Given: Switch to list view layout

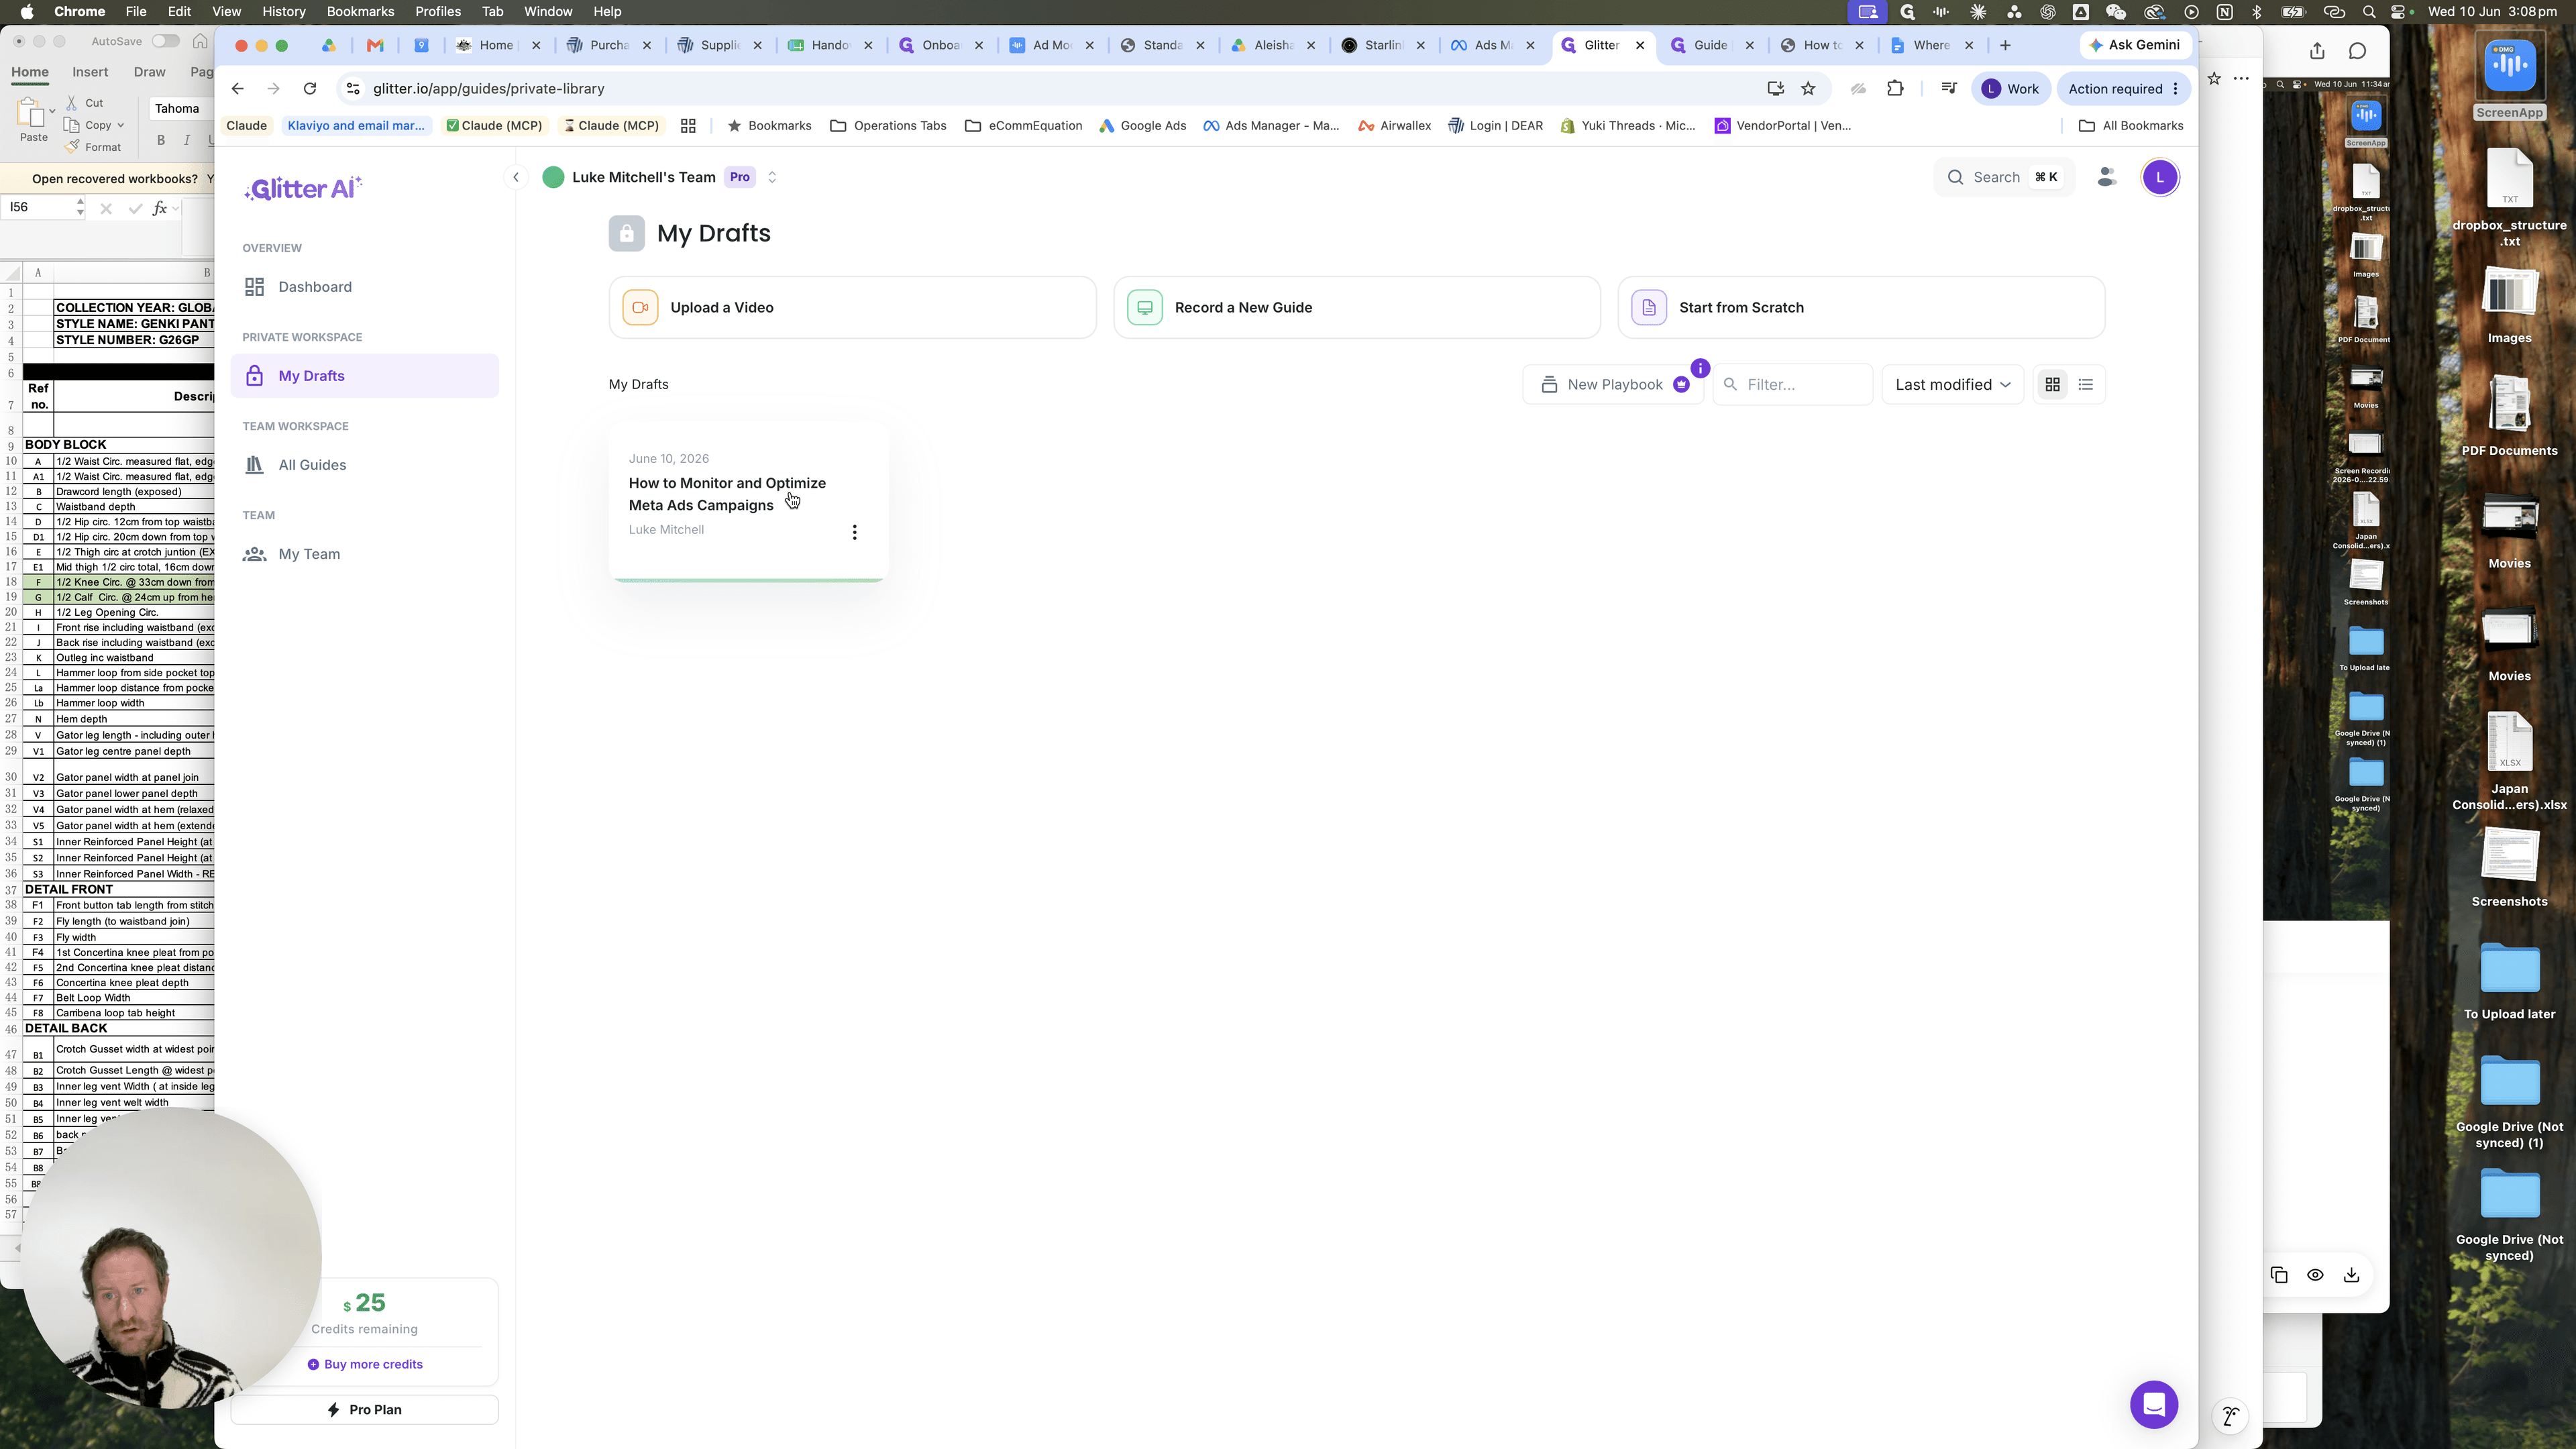Looking at the screenshot, I should pyautogui.click(x=2085, y=385).
